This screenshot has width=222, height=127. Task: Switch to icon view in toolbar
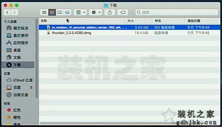click(44, 12)
